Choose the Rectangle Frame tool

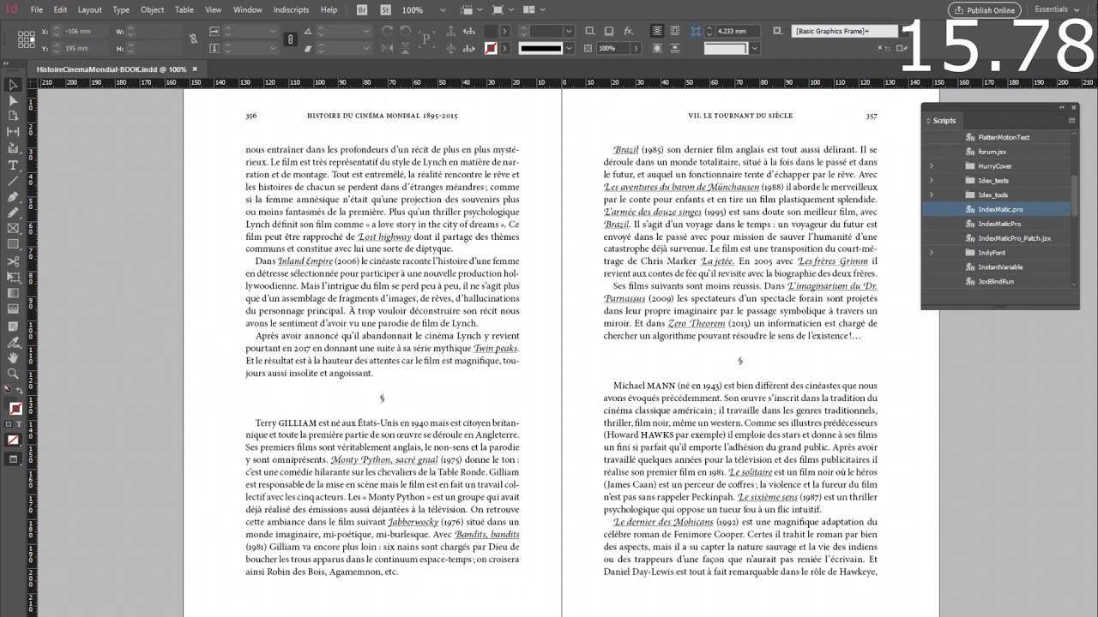13,229
